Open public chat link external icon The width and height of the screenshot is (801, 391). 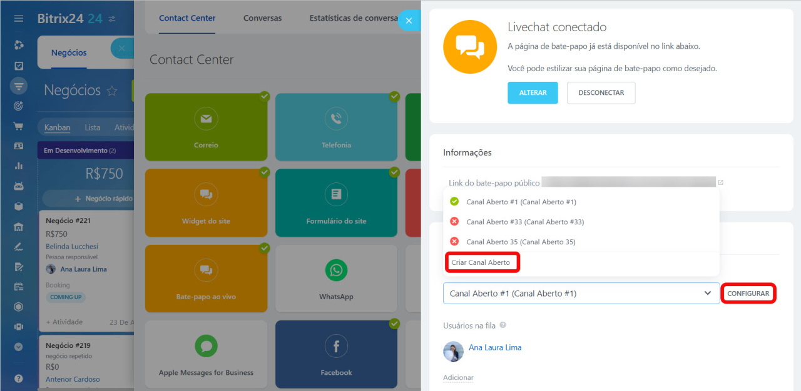(721, 182)
